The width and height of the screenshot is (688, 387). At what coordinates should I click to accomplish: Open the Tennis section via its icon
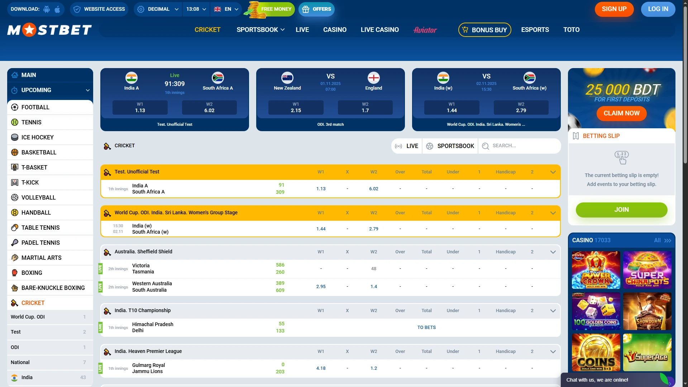[x=14, y=122]
